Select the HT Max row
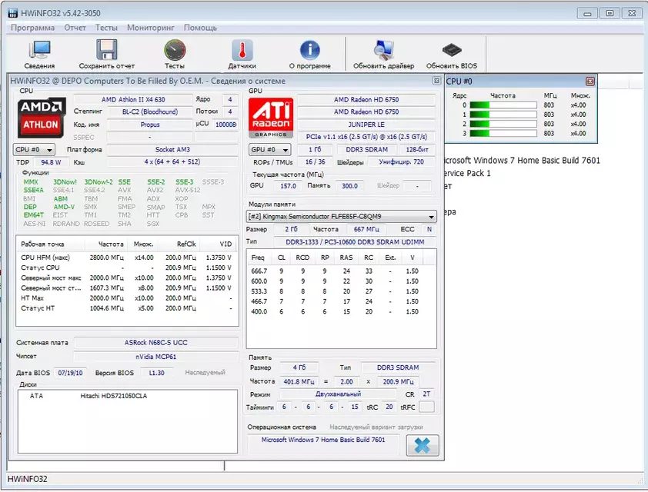The height and width of the screenshot is (492, 648). pos(126,298)
